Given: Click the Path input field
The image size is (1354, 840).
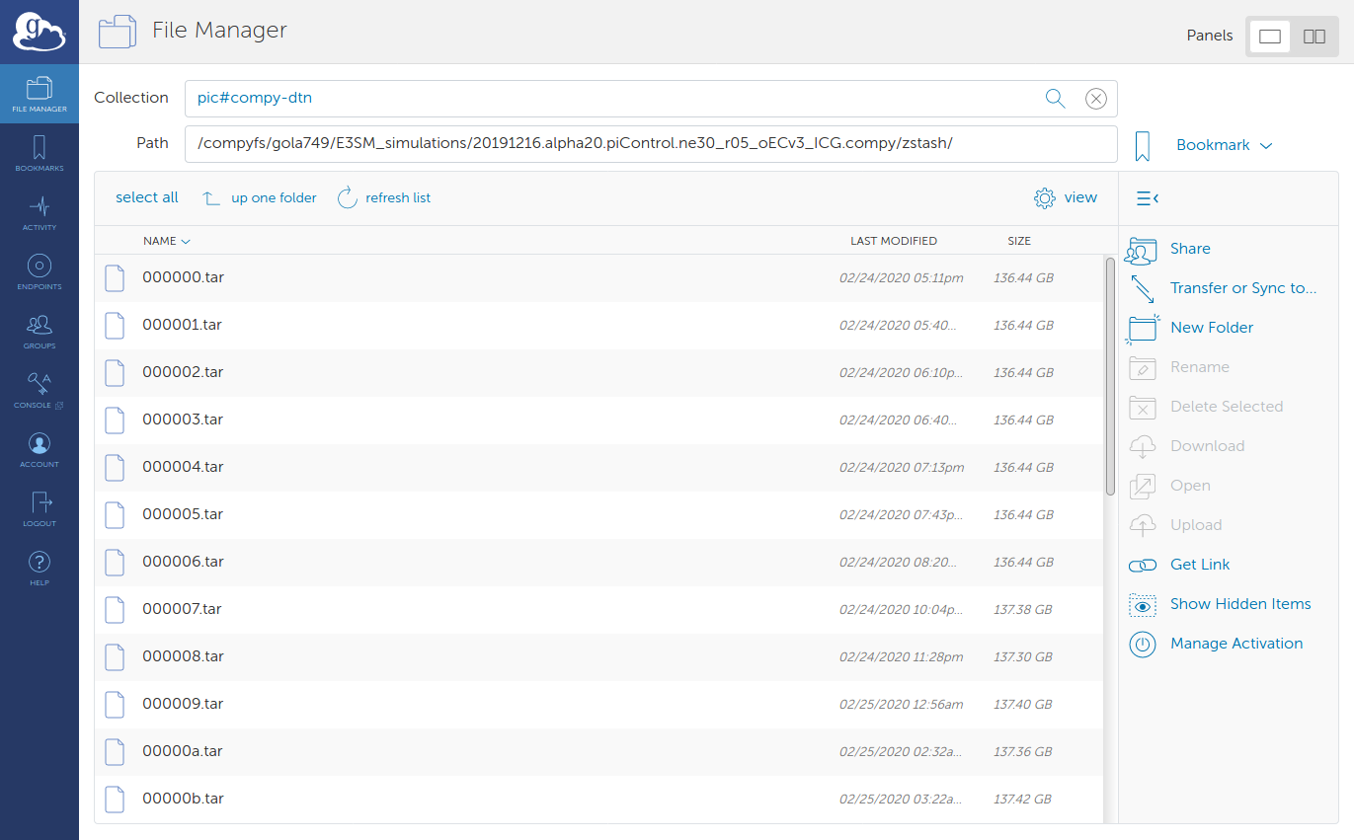Looking at the screenshot, I should 651,144.
